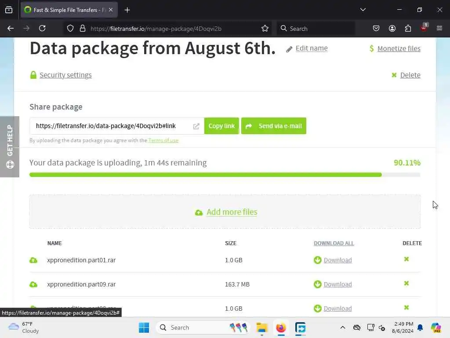450x338 pixels.
Task: Show hidden system tray icons chevron
Action: tap(343, 327)
